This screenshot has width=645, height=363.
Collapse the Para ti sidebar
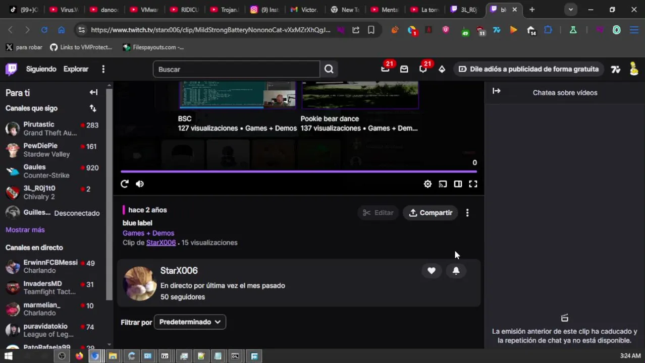93,92
